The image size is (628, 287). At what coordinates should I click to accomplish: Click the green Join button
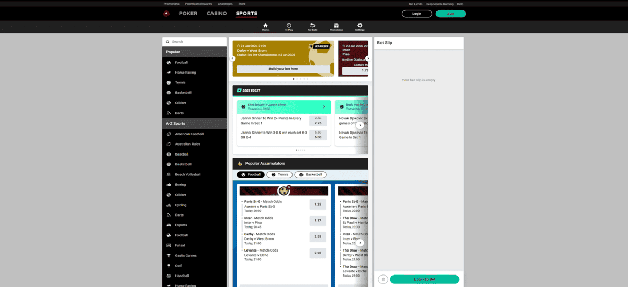click(x=451, y=14)
